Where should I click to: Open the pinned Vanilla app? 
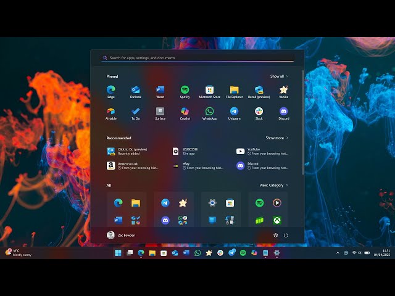pyautogui.click(x=284, y=92)
